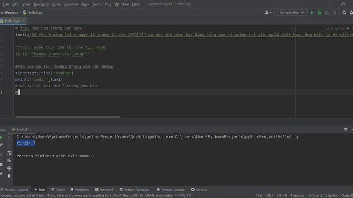353x198 pixels.
Task: Open the Services tool window
Action: (199, 190)
